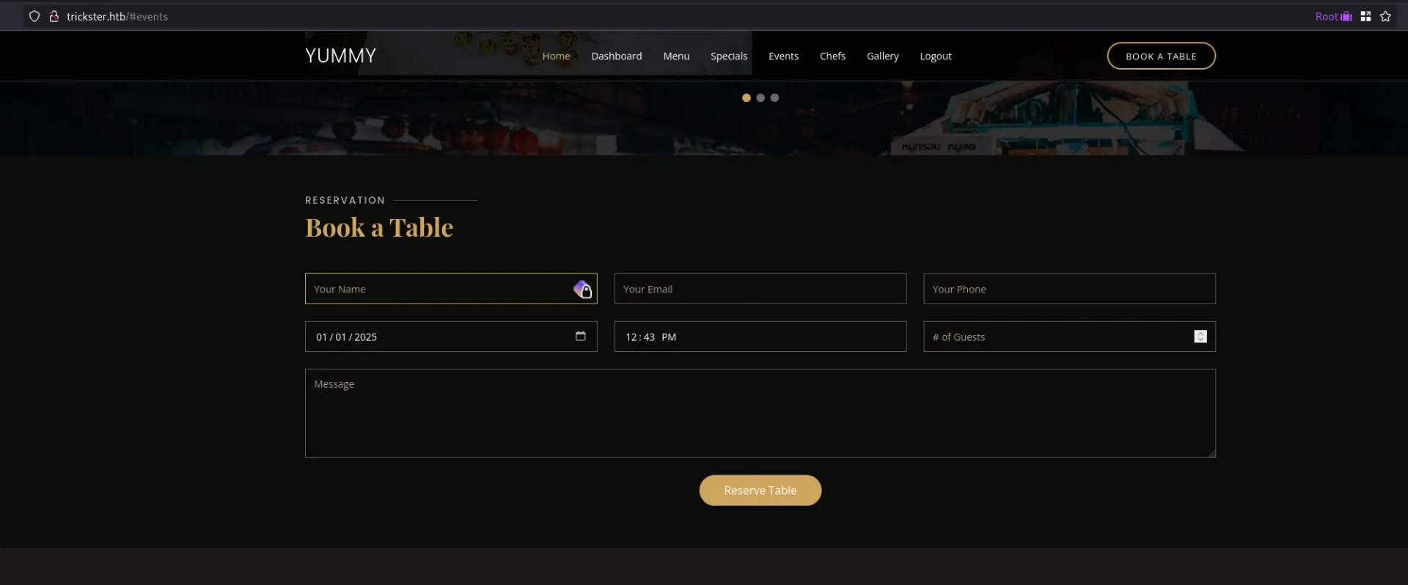Click the guests number stepper arrows

pos(1200,336)
